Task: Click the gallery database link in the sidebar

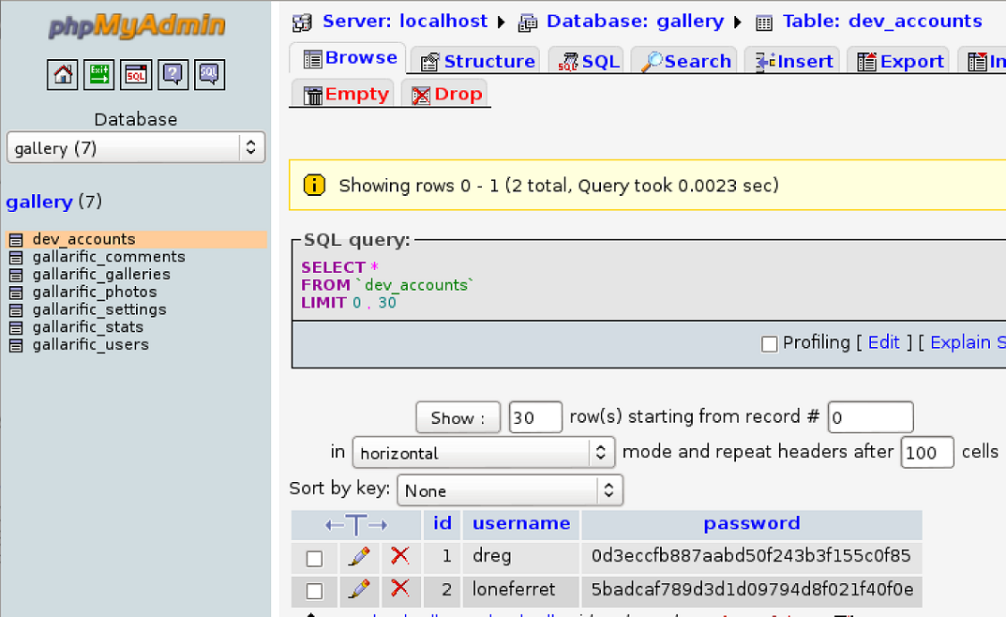Action: click(x=39, y=202)
